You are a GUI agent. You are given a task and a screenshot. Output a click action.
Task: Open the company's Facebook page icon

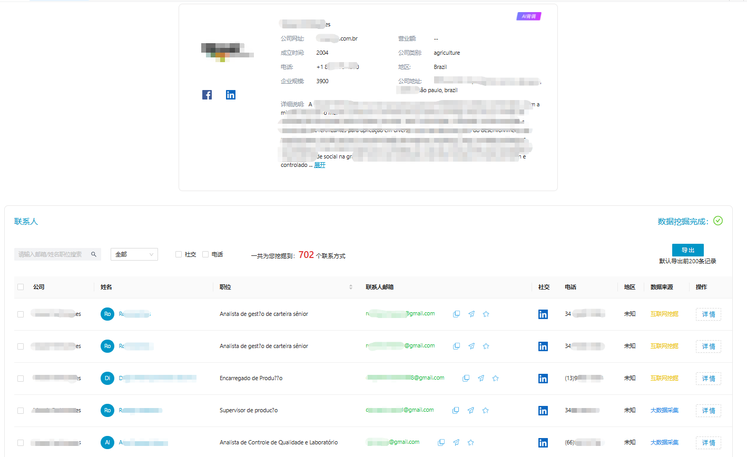click(207, 95)
